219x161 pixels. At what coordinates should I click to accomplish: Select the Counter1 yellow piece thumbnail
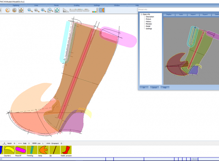click(x=9, y=150)
